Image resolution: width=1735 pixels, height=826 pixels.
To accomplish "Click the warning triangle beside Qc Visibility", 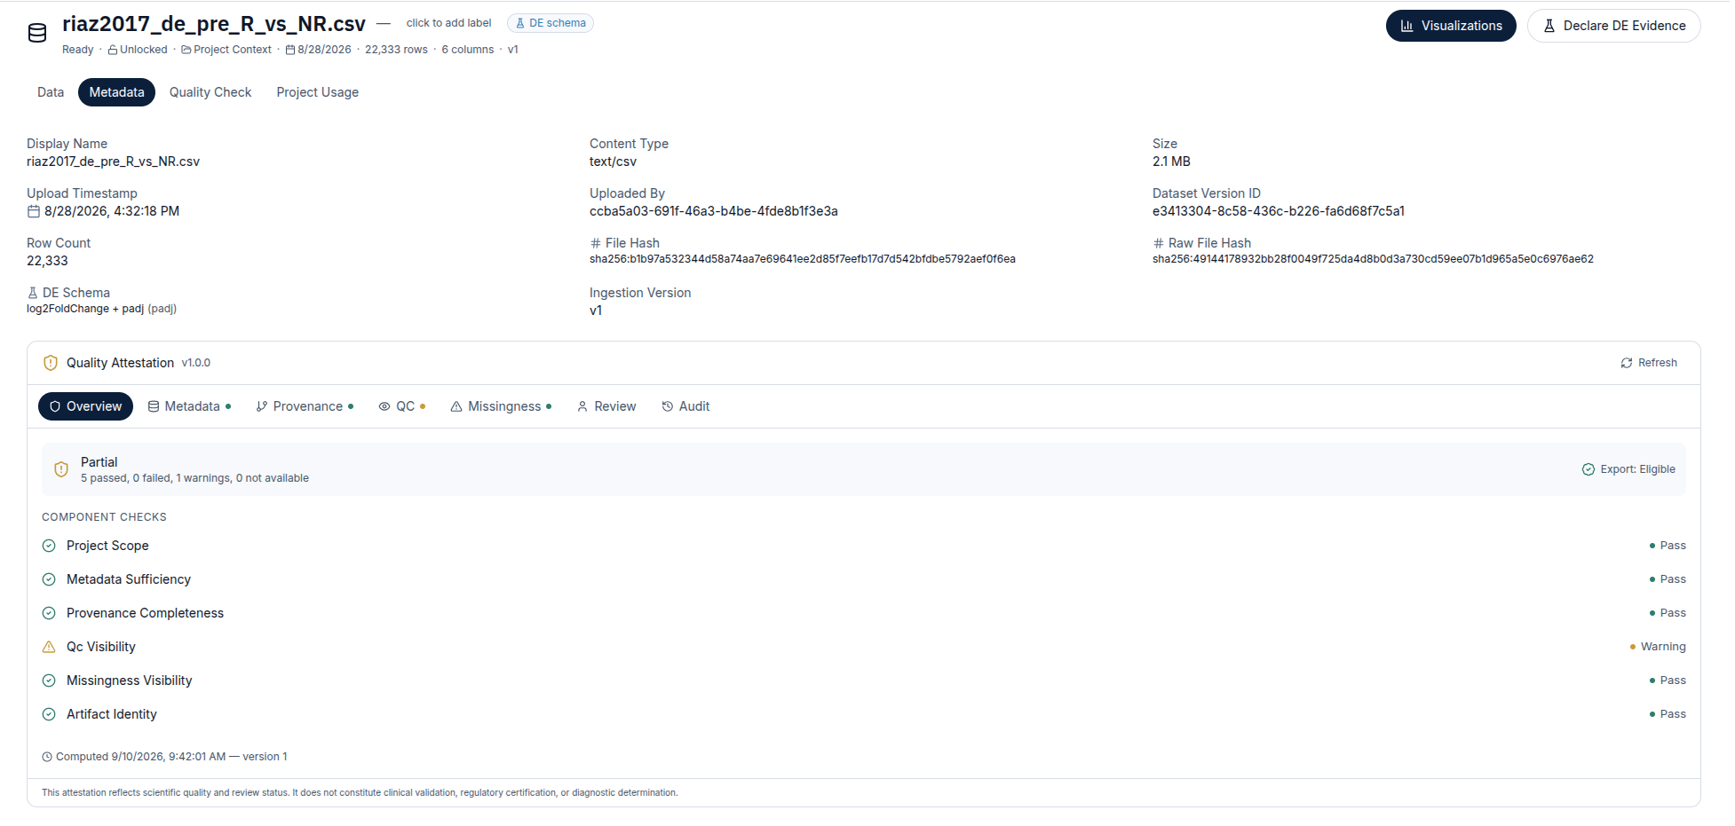I will [x=49, y=647].
